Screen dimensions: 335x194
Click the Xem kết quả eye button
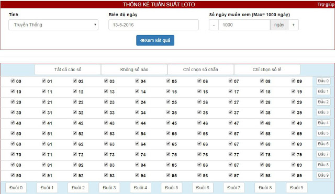pyautogui.click(x=155, y=40)
